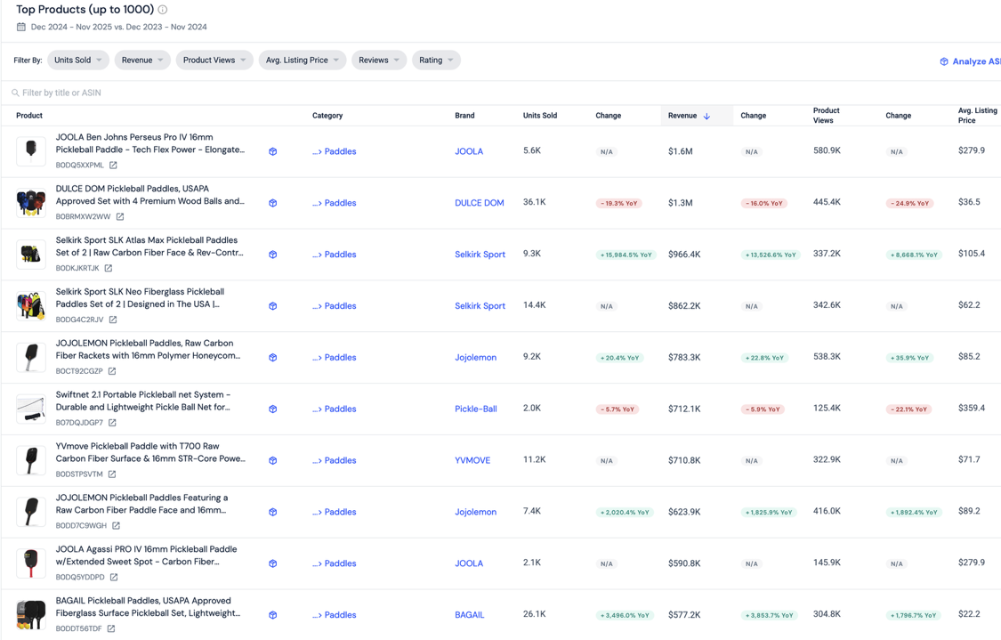Open external link for ASIN B0DKJKRTJK
This screenshot has height=640, width=1001.
(x=109, y=268)
